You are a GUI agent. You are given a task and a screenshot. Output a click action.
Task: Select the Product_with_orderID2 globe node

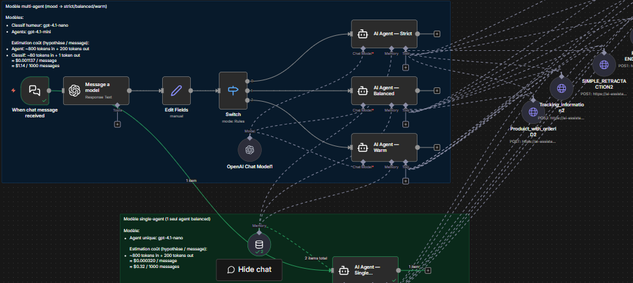533,112
